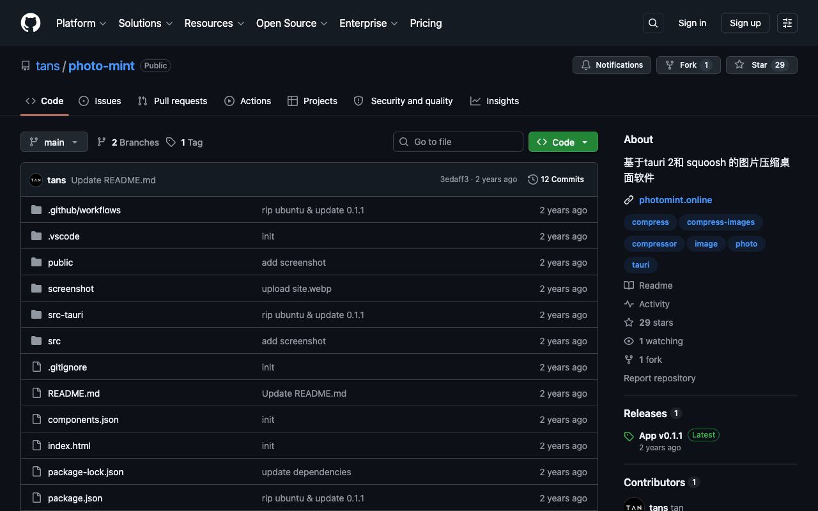Image resolution: width=818 pixels, height=511 pixels.
Task: Click the file icon beside package-lock.json
Action: 36,471
